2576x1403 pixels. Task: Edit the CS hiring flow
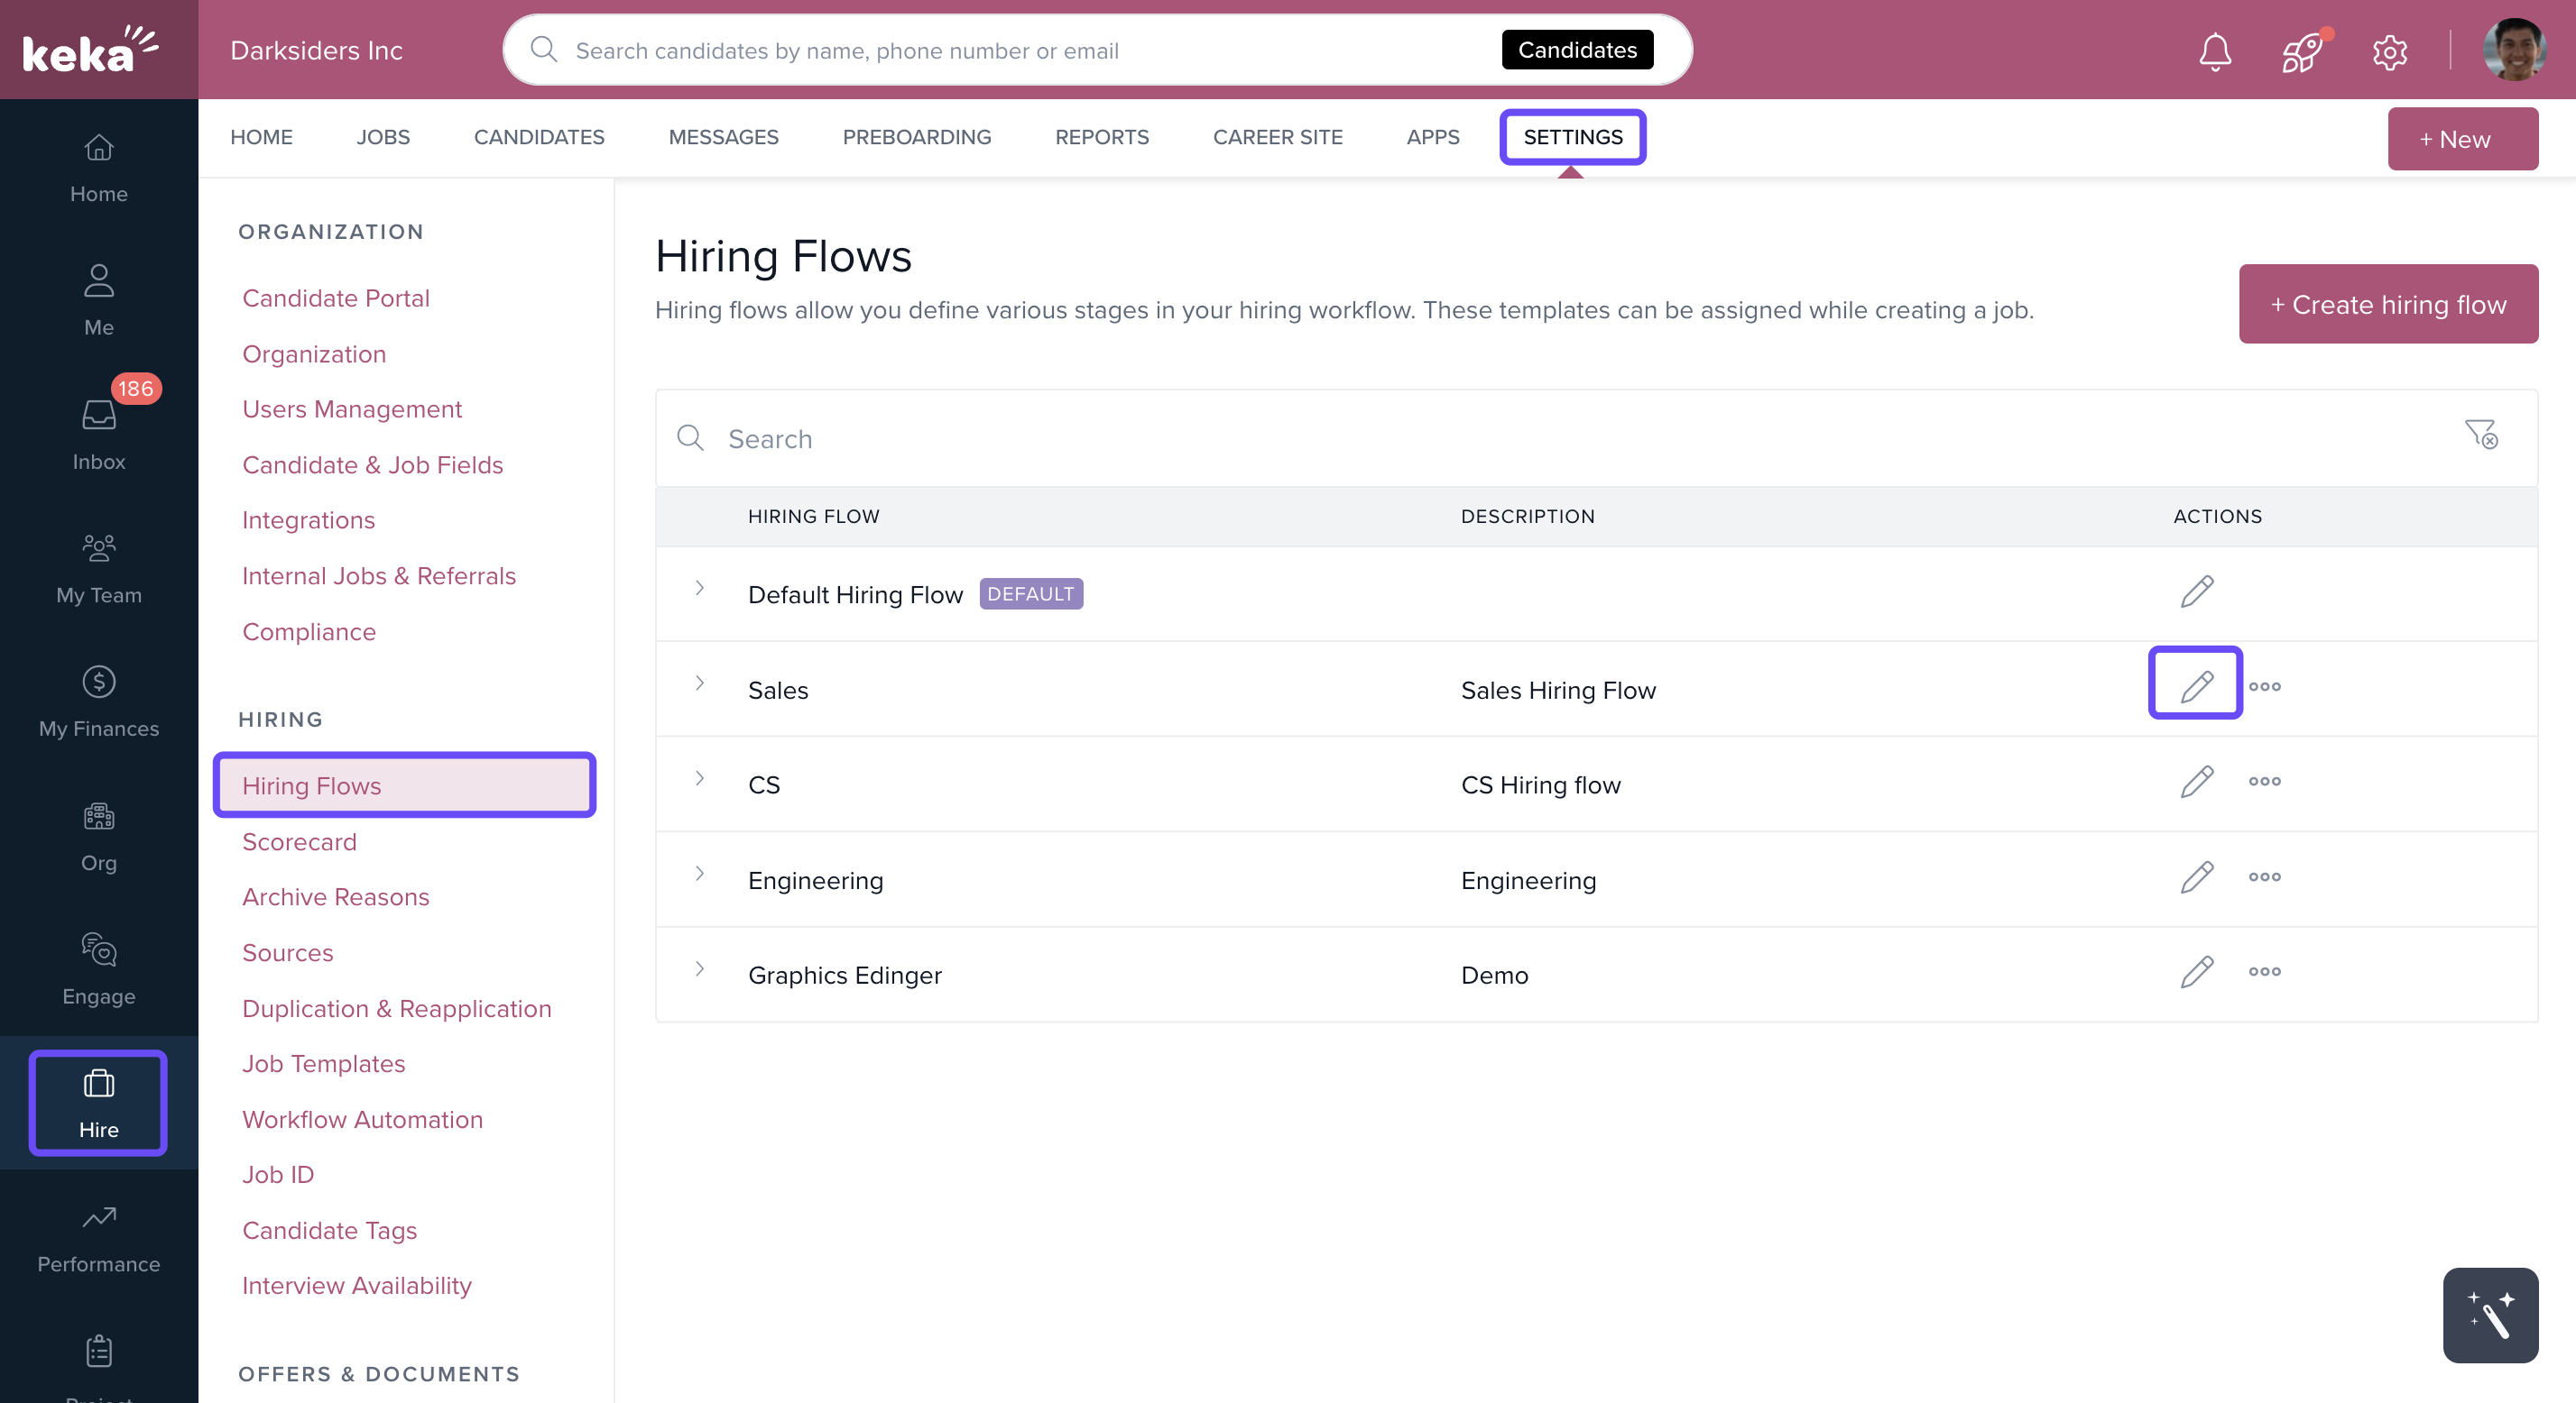2196,782
